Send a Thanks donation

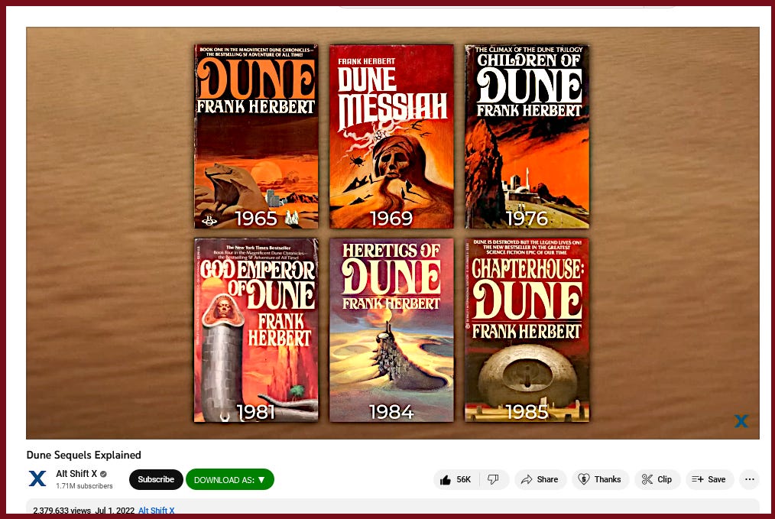coord(600,479)
